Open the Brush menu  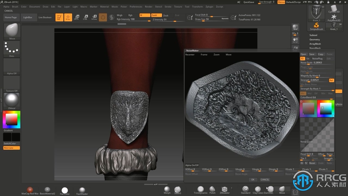(x=15, y=7)
